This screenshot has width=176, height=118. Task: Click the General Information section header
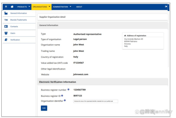coord(49,25)
